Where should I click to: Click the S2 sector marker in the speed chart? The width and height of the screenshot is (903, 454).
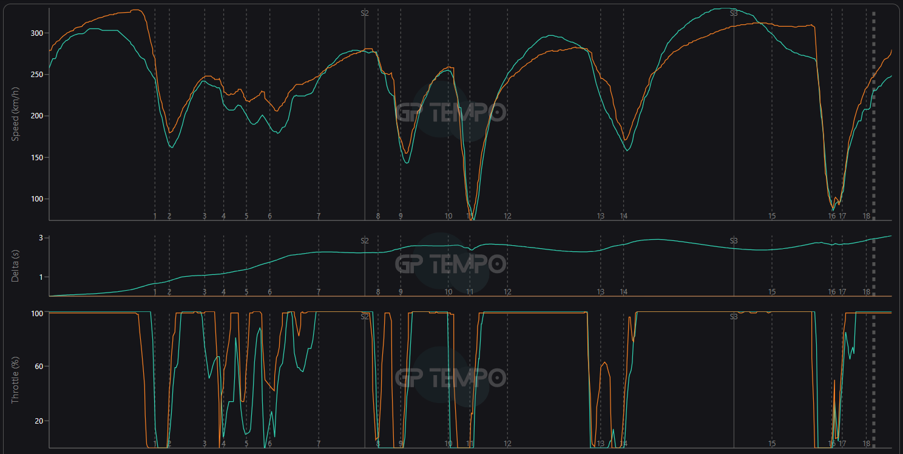[365, 13]
